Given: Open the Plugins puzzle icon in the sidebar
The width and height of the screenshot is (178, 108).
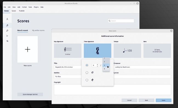Looking at the screenshot, I should click(7, 31).
